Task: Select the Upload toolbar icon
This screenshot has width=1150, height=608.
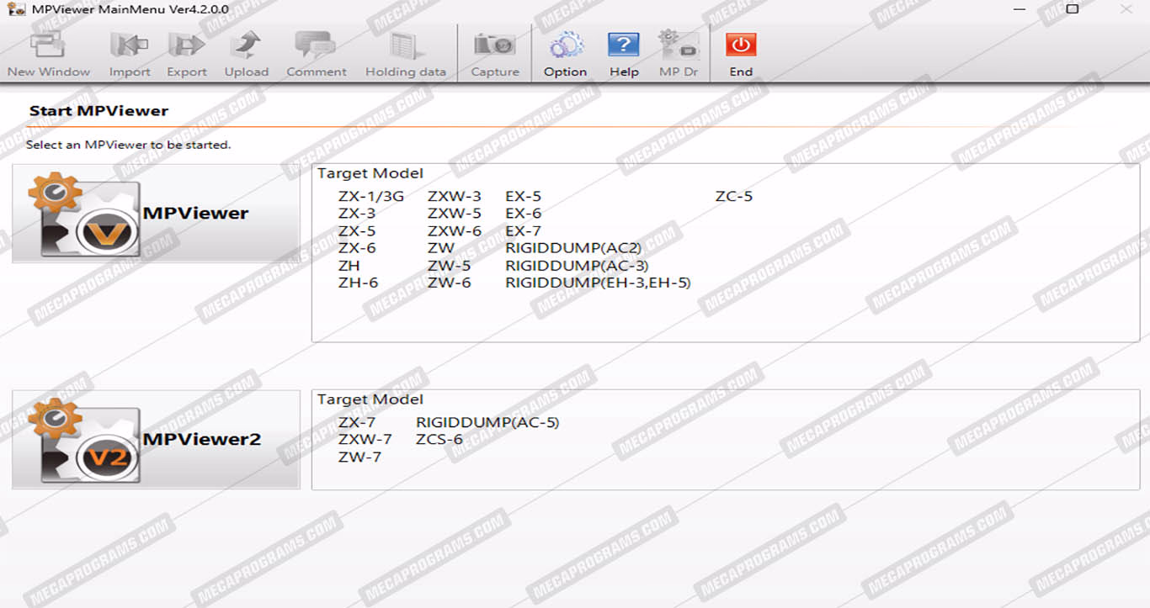Action: (x=247, y=54)
